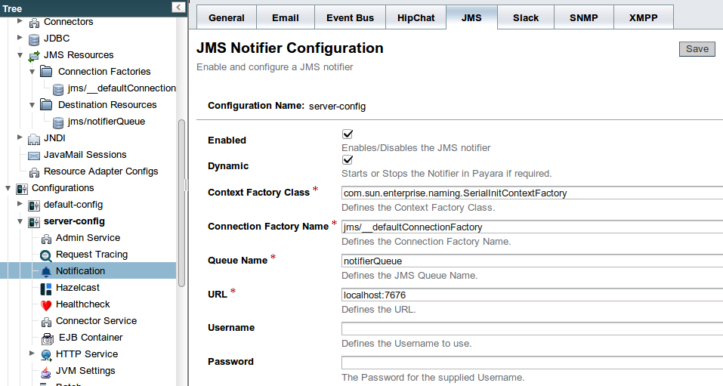Image resolution: width=723 pixels, height=386 pixels.
Task: Toggle the Enabled checkbox for the JMS notifier
Action: pos(348,134)
